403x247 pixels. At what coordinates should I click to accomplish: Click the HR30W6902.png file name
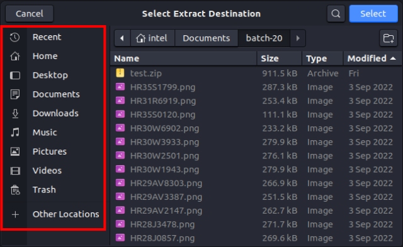(164, 128)
